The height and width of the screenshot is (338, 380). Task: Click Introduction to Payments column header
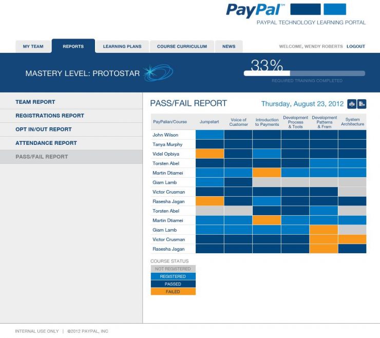(x=267, y=122)
